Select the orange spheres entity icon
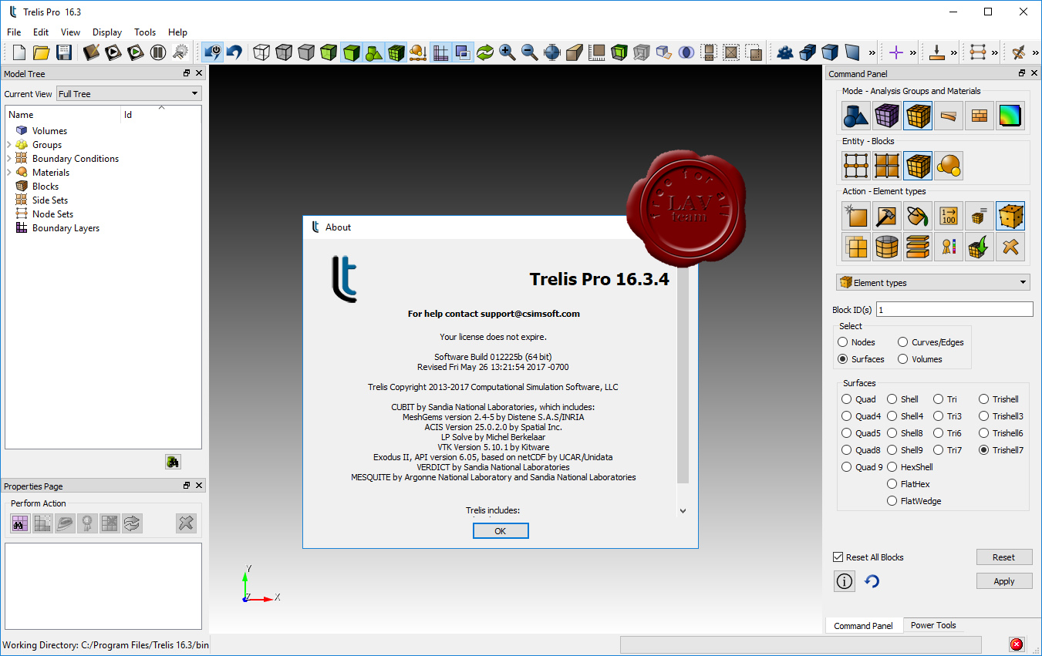 [x=949, y=166]
